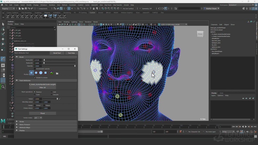Click the Undo arrow icon

(29, 8)
